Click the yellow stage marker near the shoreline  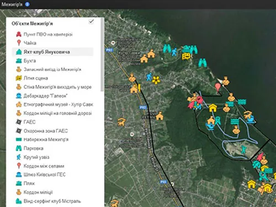[186, 56]
